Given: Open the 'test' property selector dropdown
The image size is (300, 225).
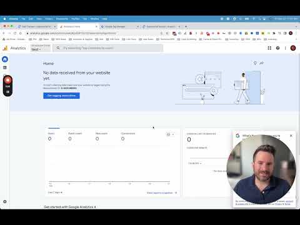Looking at the screenshot, I should [41, 48].
